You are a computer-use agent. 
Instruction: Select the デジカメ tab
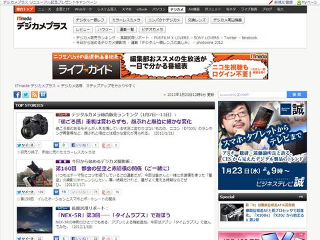[x=177, y=9]
